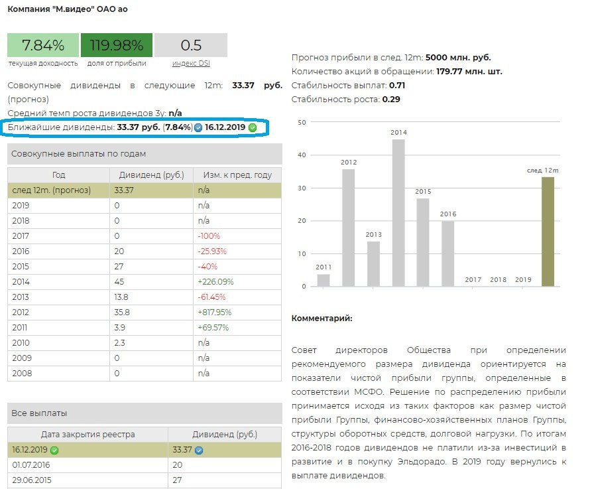Click the blue verified icon after 7.84%
The image size is (590, 489).
[x=198, y=127]
